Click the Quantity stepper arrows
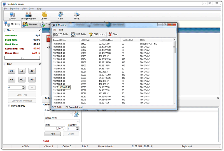Image resolution: width=224 pixels, height=151 pixels. point(78,129)
